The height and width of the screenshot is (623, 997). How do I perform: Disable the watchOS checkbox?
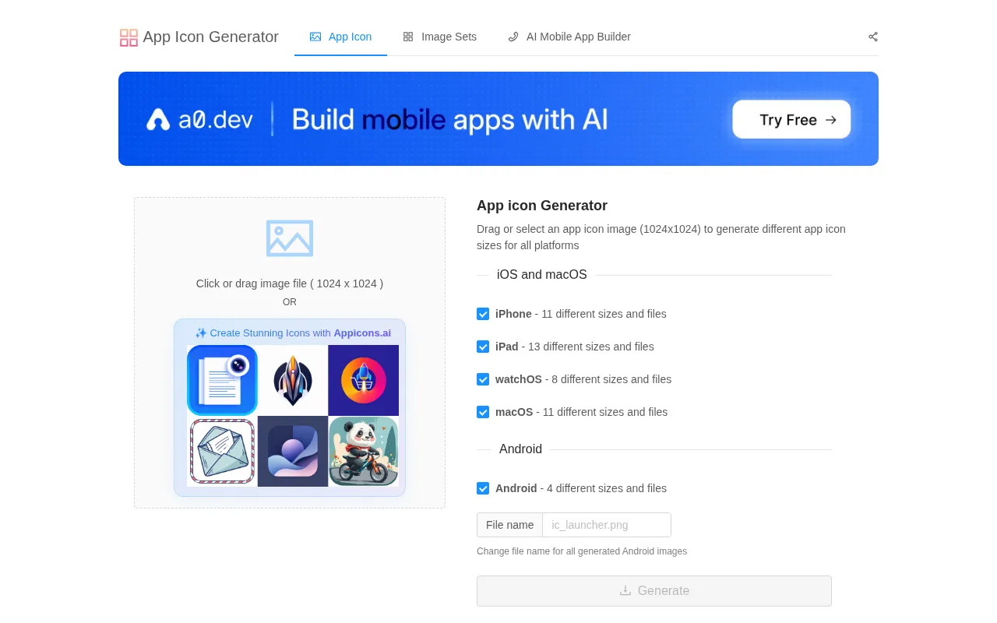point(483,379)
